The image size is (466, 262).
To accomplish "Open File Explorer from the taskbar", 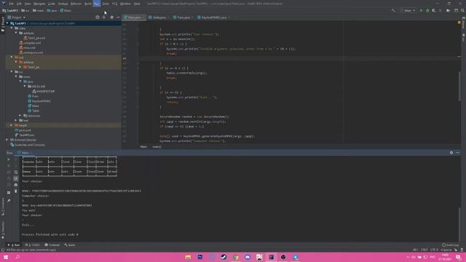I will [188, 257].
